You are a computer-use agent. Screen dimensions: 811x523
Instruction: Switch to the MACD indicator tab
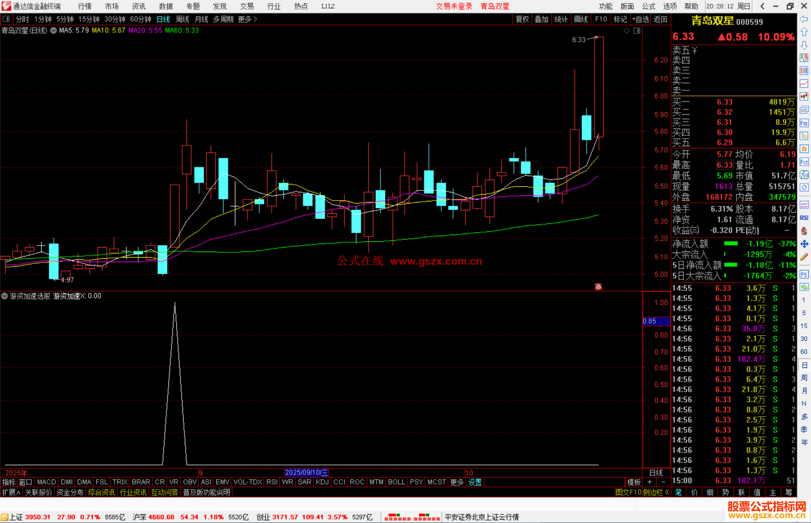[46, 482]
